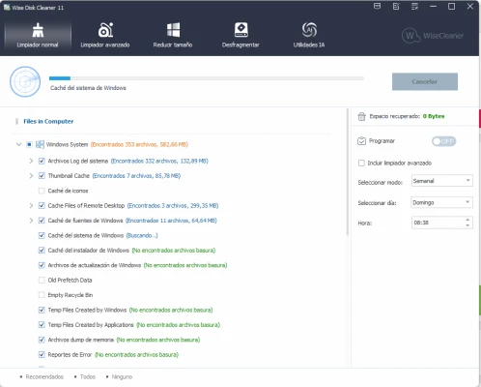Uncheck Archivos de actualización de Windows

[42, 265]
